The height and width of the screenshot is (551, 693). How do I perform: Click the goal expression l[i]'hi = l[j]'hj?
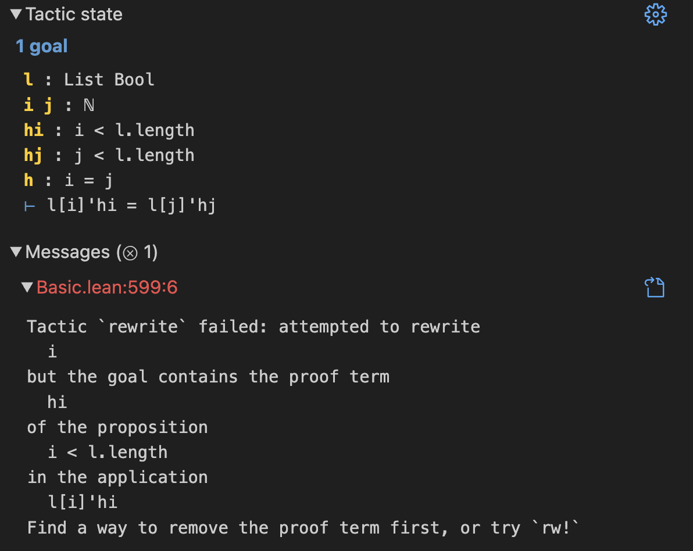[x=131, y=205]
